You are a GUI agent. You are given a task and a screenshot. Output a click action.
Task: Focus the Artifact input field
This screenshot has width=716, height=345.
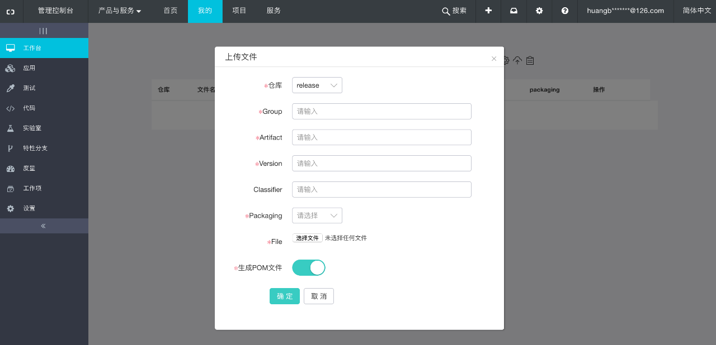(381, 137)
